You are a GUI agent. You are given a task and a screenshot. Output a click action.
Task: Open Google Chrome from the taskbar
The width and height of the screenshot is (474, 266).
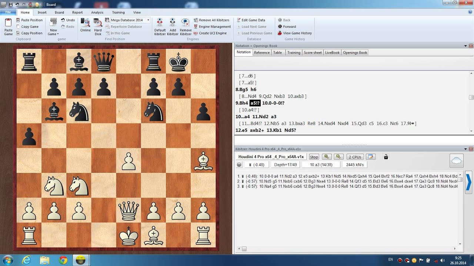point(63,260)
